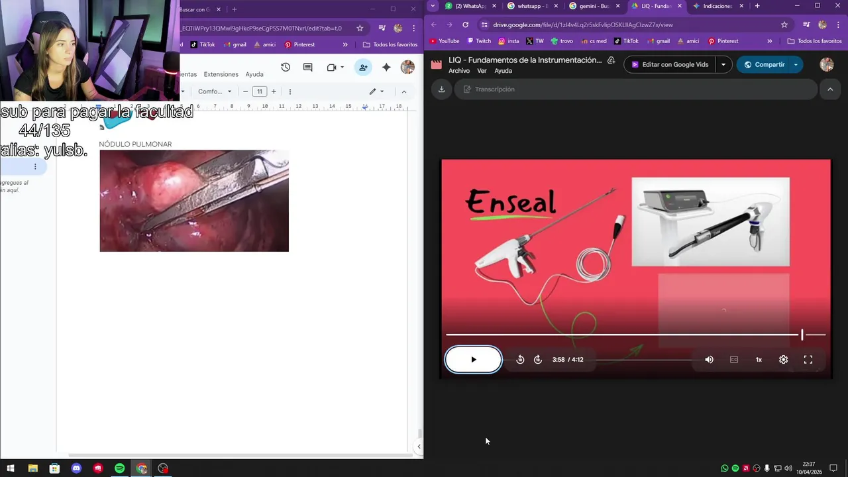
Task: Open Archivo menu in Drive viewer
Action: [x=459, y=71]
